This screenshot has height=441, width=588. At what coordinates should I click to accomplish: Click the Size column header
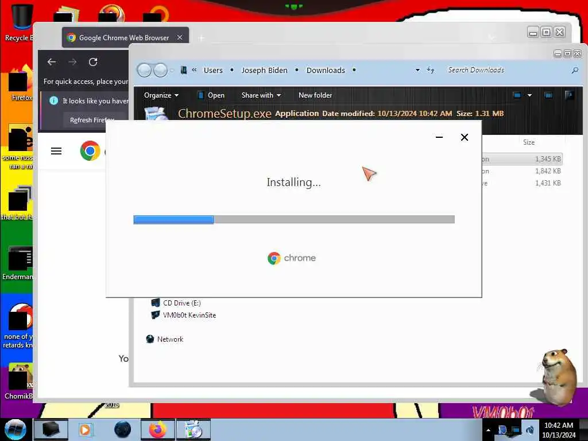[529, 142]
